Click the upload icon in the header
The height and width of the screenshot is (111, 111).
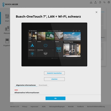point(95,2)
